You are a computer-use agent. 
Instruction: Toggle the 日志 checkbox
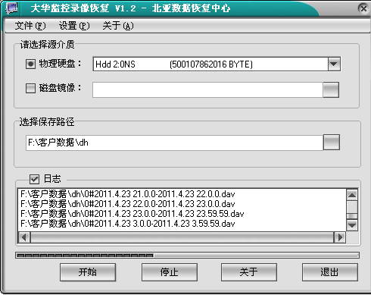coord(34,179)
